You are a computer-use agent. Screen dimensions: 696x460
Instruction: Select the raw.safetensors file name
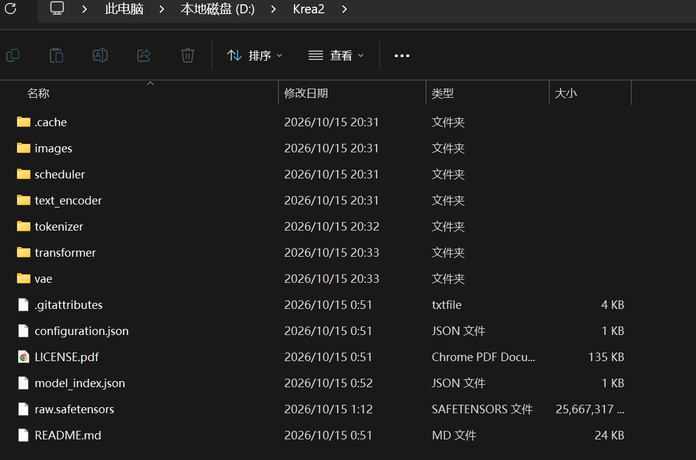coord(75,409)
